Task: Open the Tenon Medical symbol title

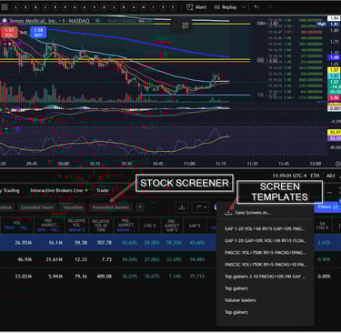Action: click(x=49, y=21)
